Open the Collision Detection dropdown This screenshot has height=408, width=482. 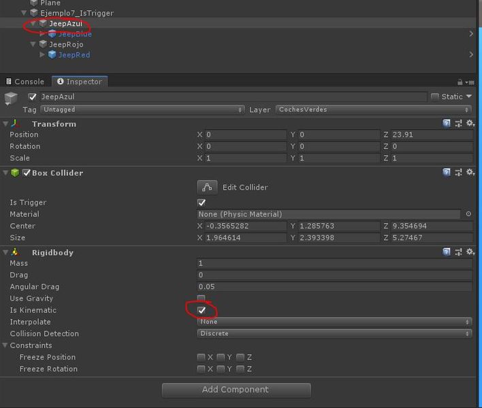(334, 333)
